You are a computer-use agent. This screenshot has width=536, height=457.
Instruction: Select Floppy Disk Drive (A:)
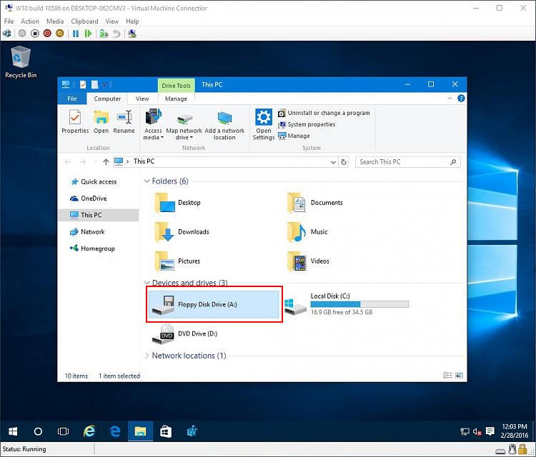tap(214, 305)
